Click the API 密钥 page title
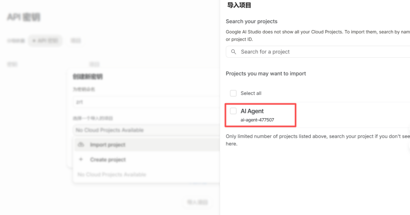410x215 pixels. (23, 17)
